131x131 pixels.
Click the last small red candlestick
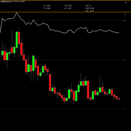point(119,99)
